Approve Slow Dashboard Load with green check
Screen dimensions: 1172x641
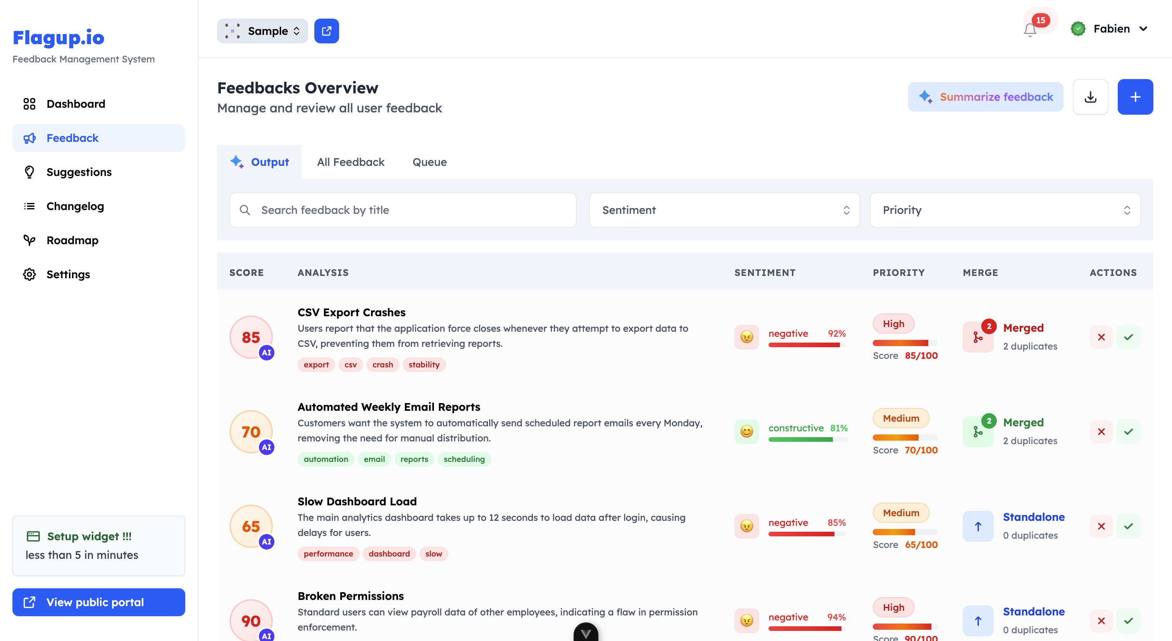click(1128, 526)
